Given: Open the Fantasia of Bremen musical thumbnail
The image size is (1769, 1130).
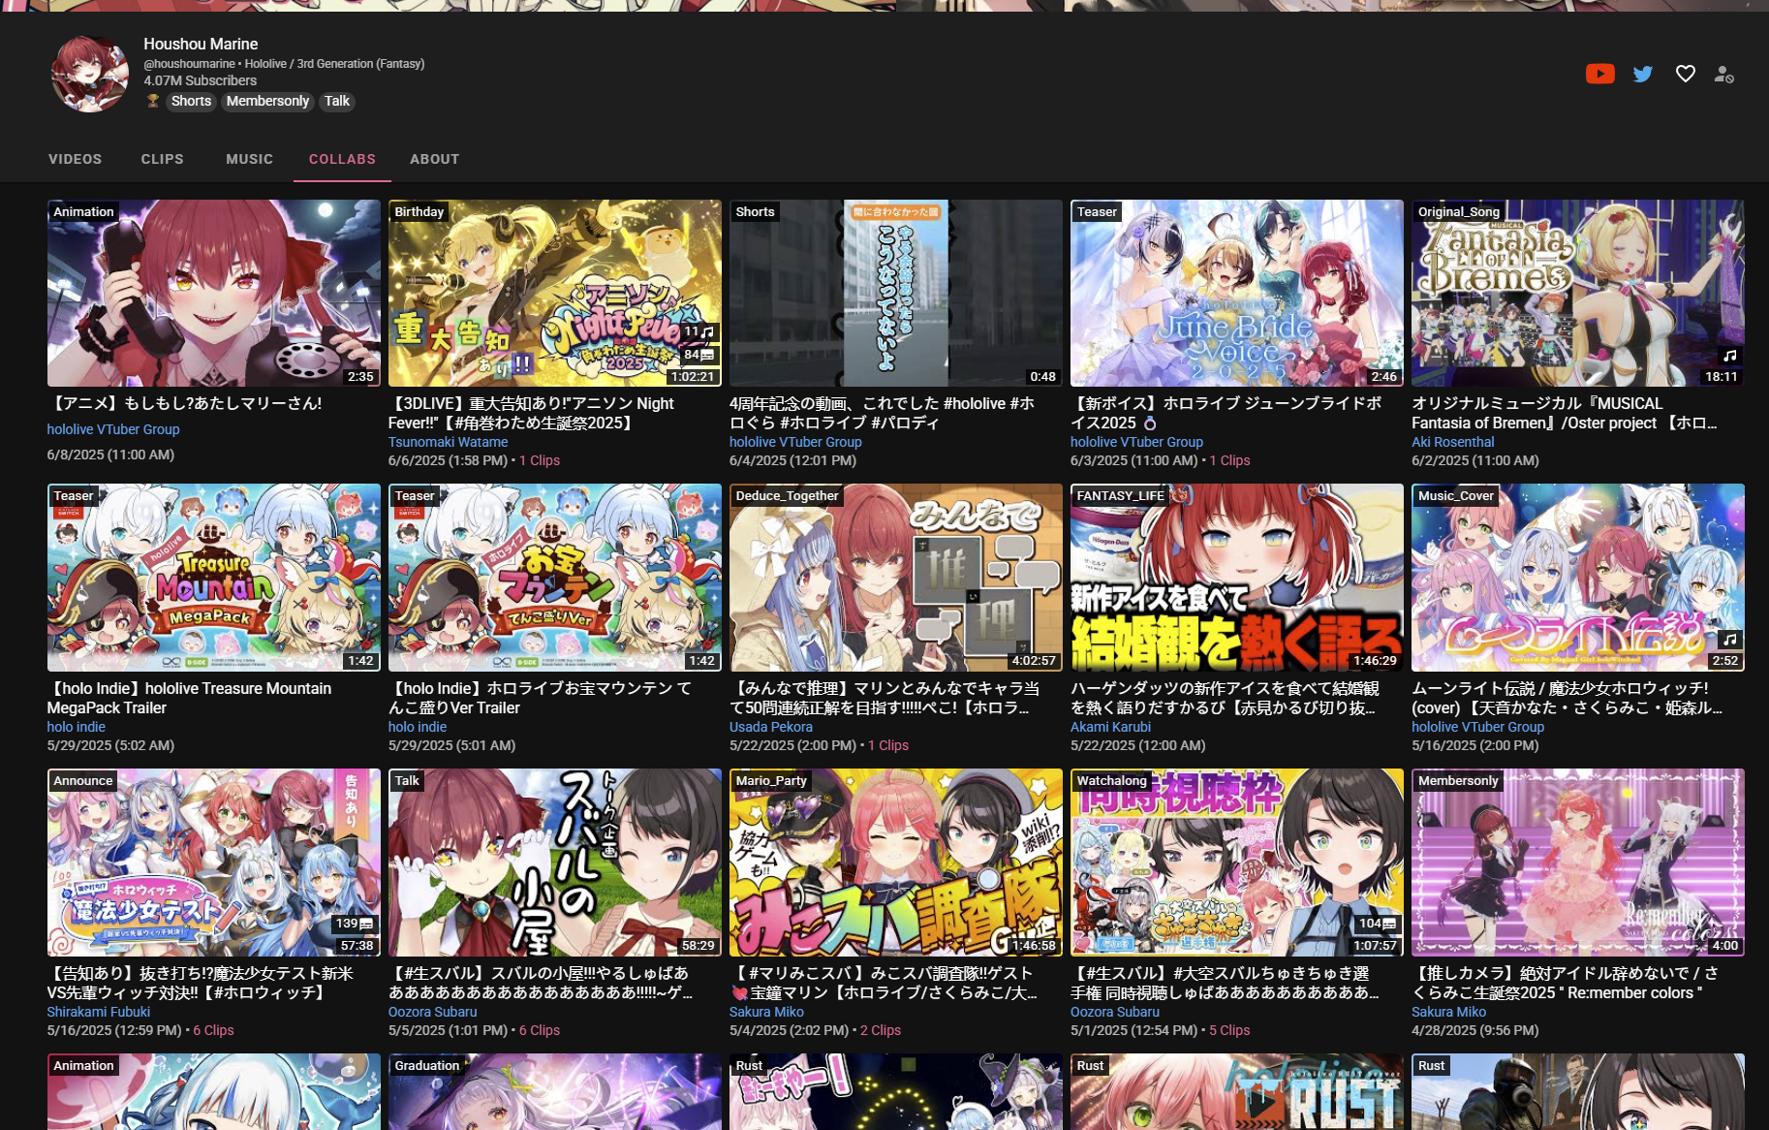Looking at the screenshot, I should [x=1578, y=294].
